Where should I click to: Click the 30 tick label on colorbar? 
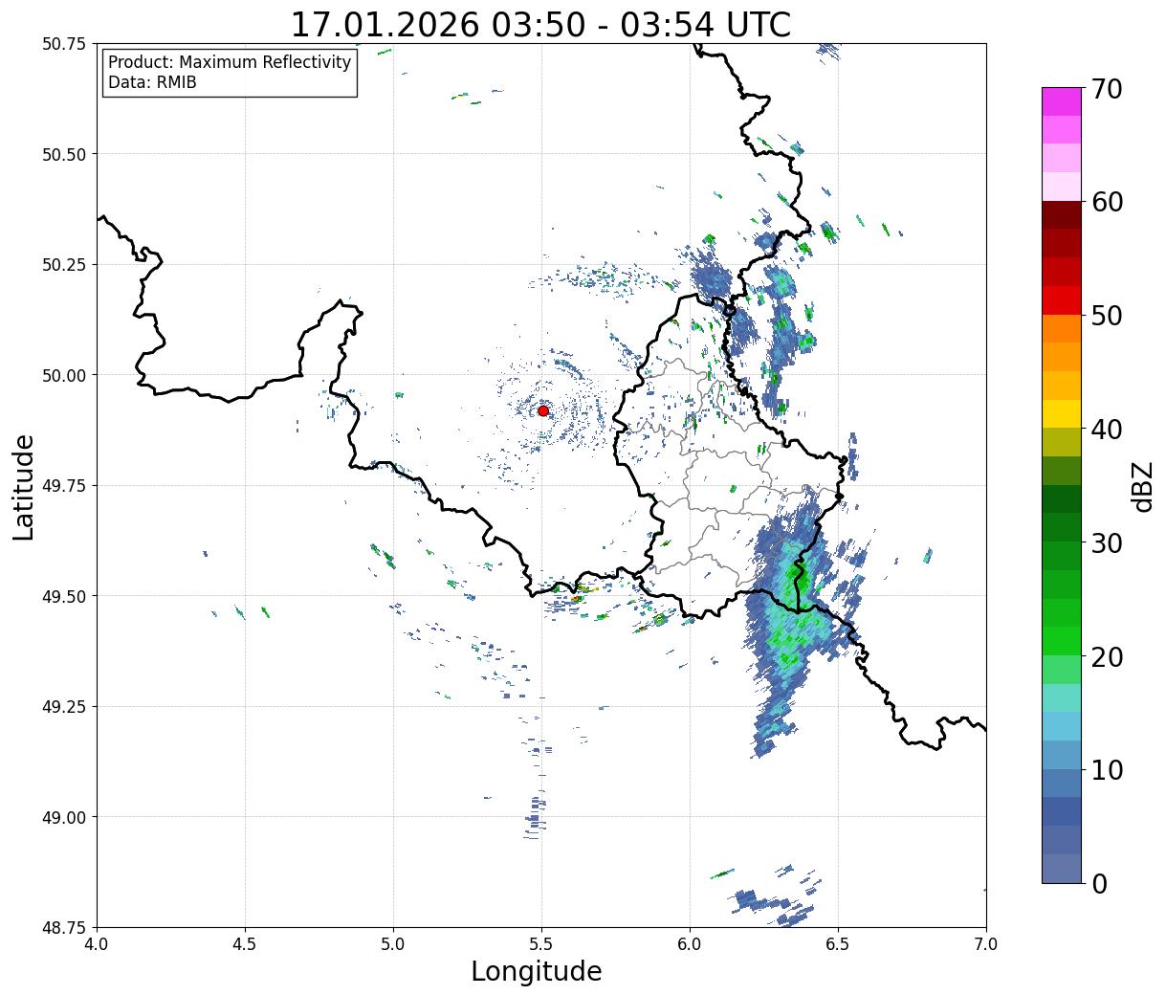click(1108, 542)
